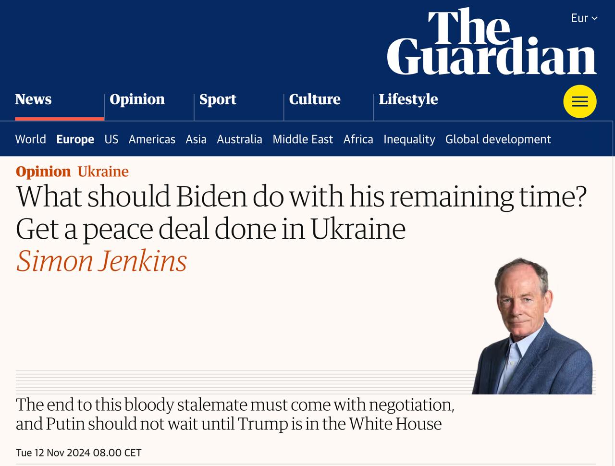Go to the Sport section
Screen dimensions: 615x466
click(218, 99)
